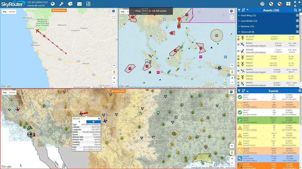
Task: Open row menu for Bobcat asset
Action: click(239, 44)
